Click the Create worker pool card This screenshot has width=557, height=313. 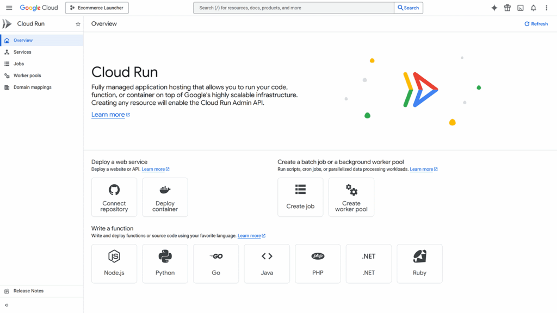coord(351,197)
